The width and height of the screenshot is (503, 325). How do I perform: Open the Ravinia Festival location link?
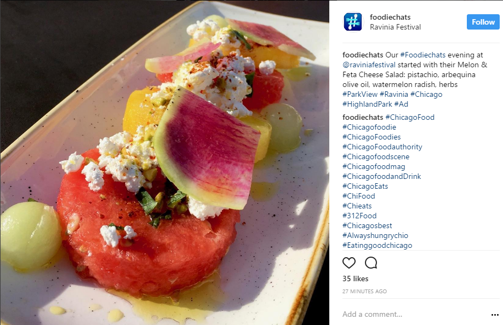tap(395, 27)
